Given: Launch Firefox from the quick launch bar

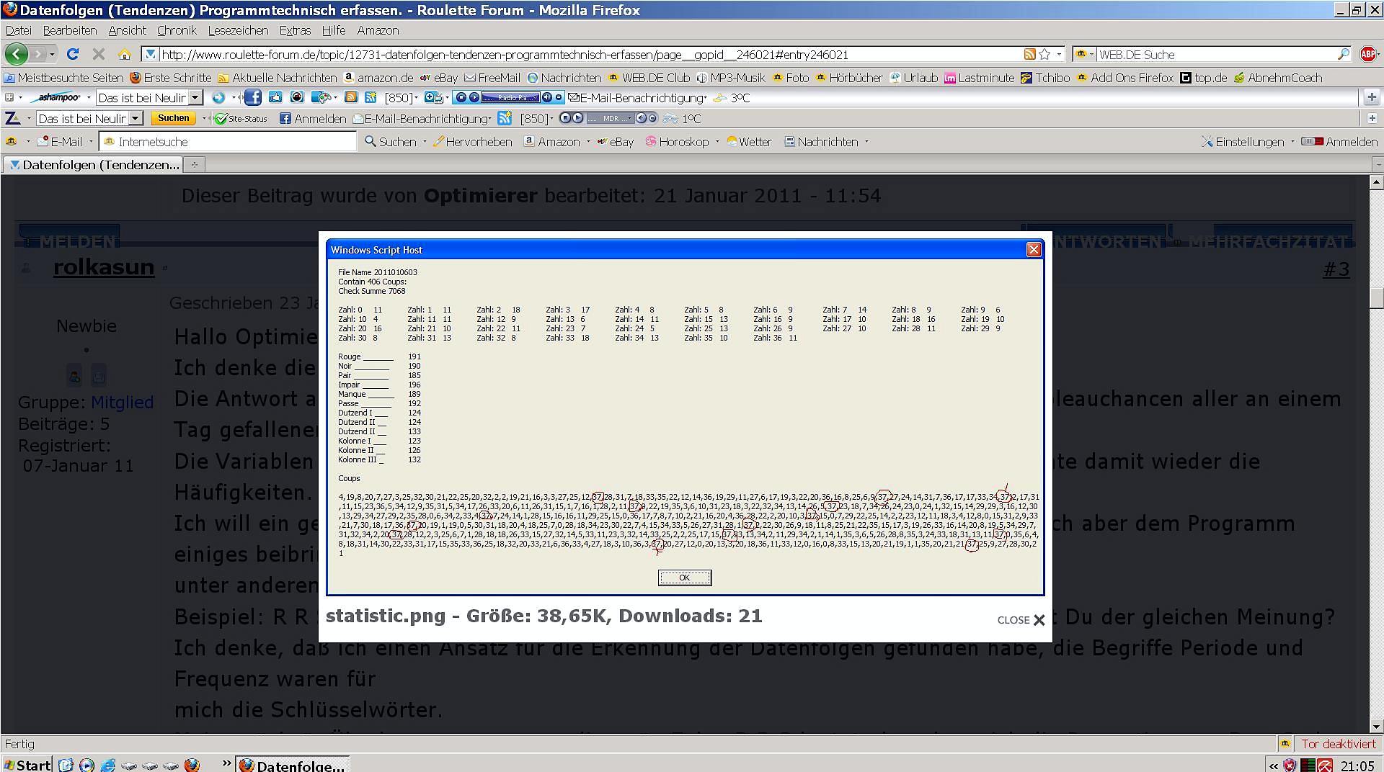Looking at the screenshot, I should (192, 765).
